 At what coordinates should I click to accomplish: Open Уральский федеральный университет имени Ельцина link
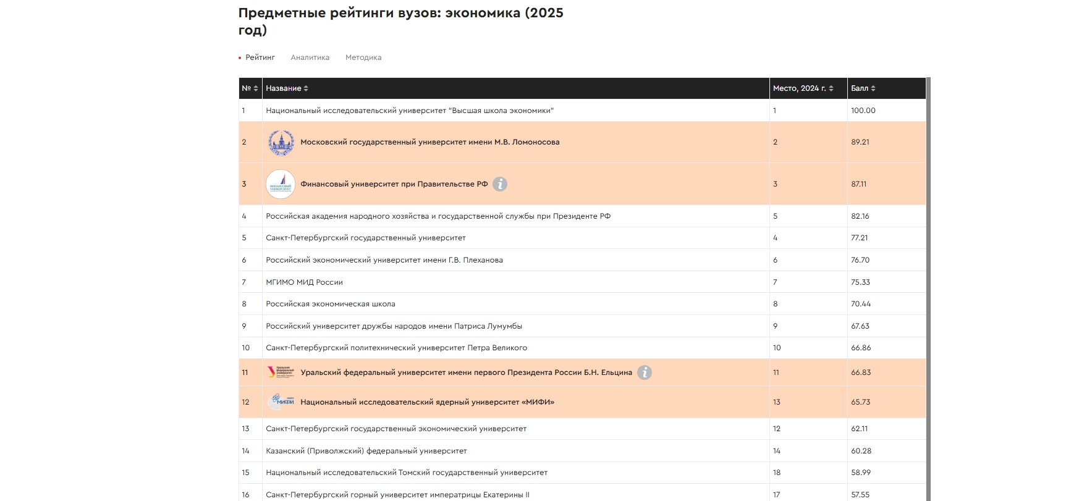(x=466, y=373)
